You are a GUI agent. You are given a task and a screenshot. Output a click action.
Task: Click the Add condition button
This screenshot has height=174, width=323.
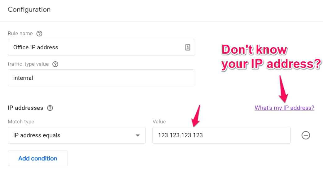point(38,158)
